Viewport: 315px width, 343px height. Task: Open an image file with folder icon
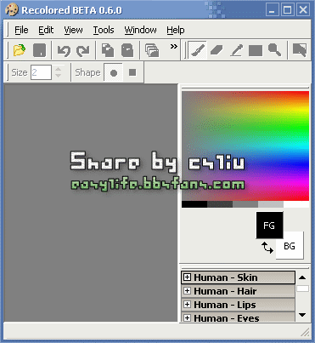(x=19, y=50)
